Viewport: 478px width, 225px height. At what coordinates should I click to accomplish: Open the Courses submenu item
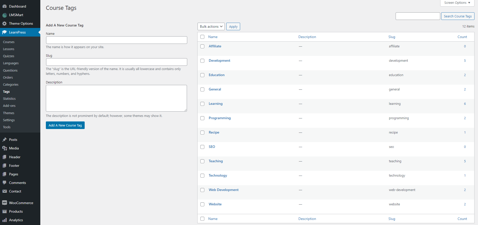click(9, 42)
